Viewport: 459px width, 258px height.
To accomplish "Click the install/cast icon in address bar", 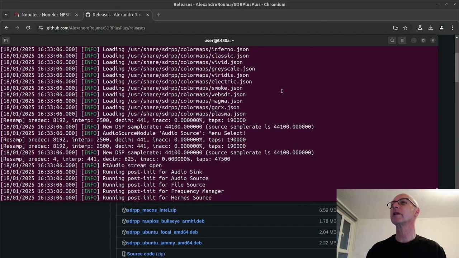I will pos(396,28).
